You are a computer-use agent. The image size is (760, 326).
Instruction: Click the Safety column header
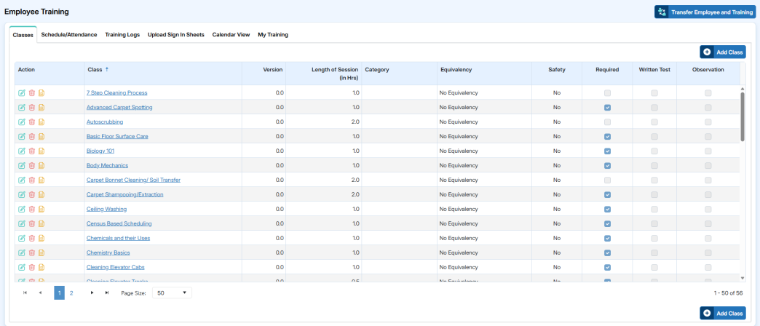[556, 69]
